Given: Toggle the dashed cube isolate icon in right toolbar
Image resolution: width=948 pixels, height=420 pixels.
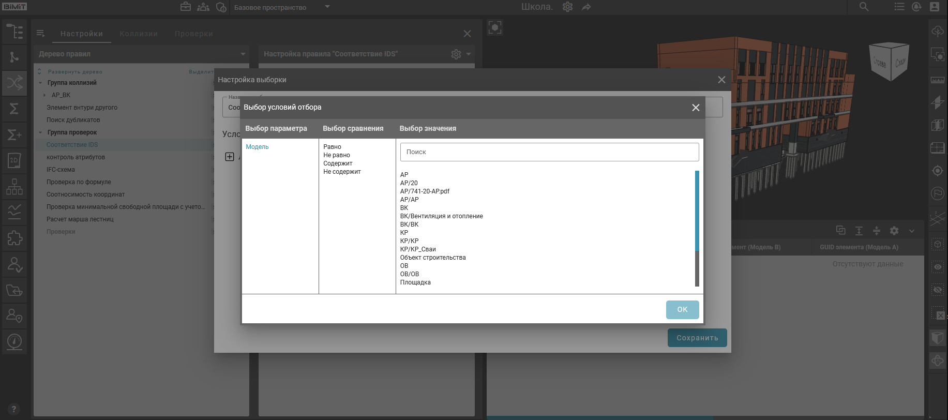Looking at the screenshot, I should pos(938,244).
